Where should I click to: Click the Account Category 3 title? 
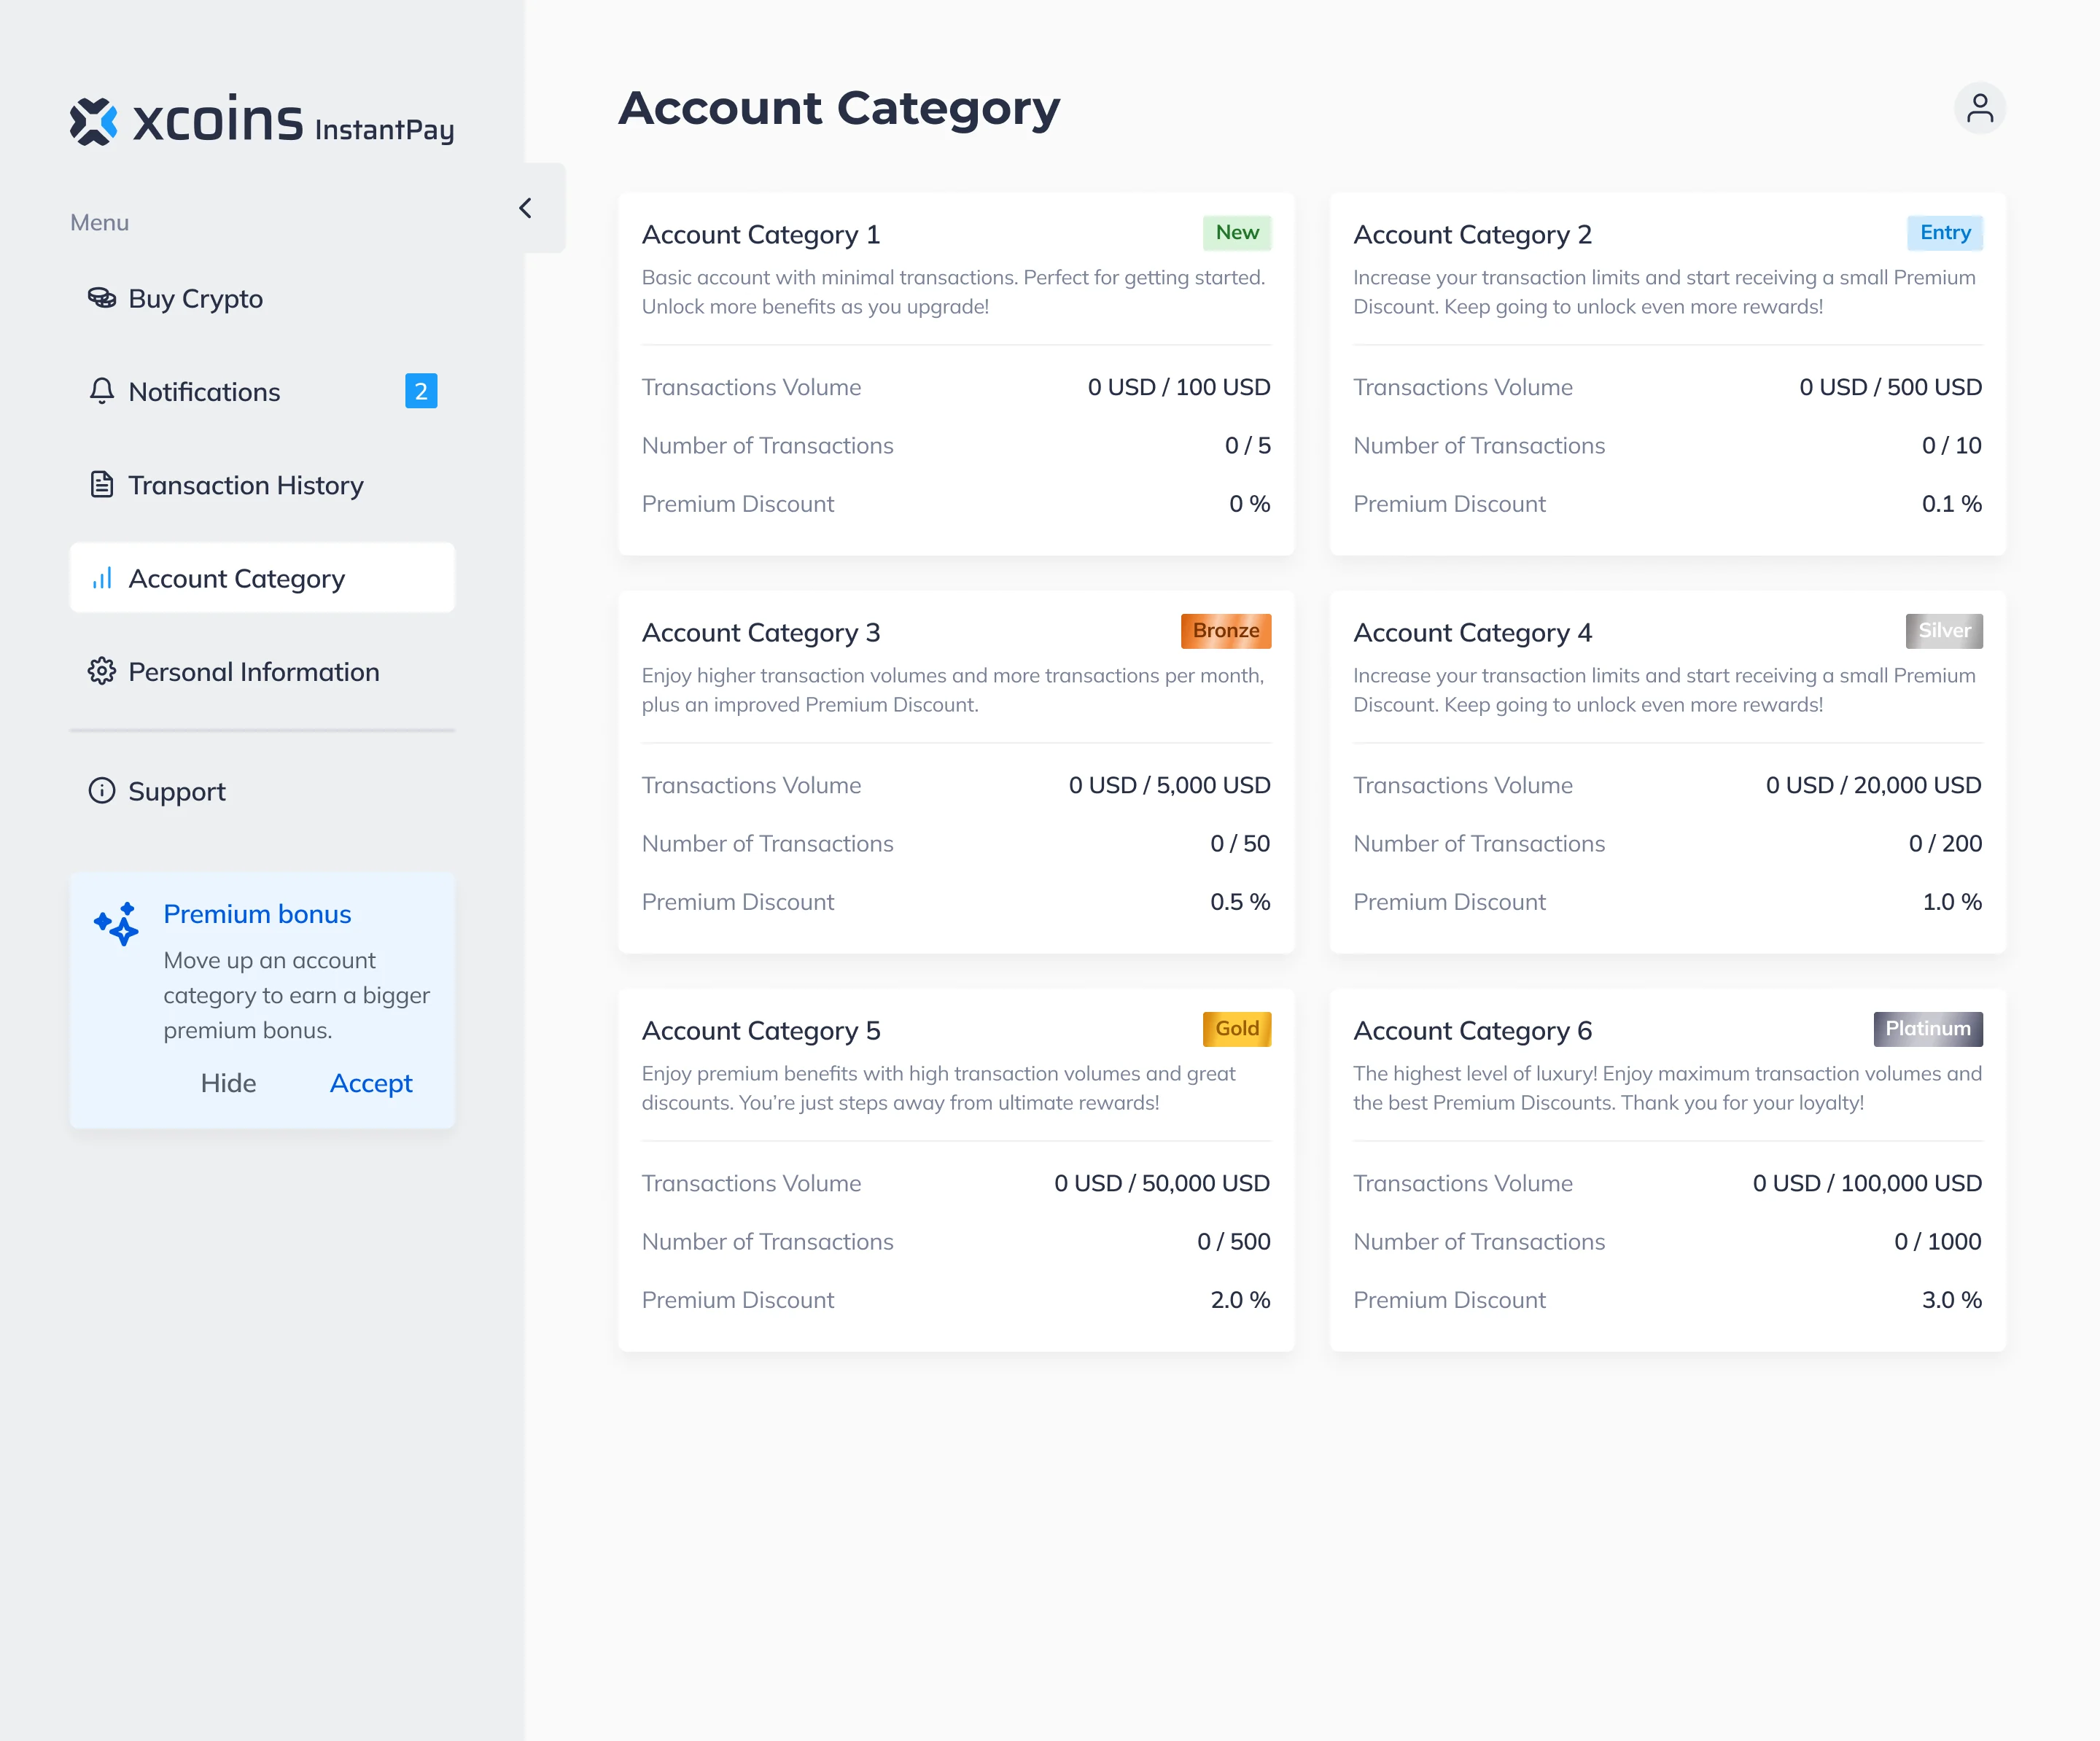pyautogui.click(x=761, y=632)
